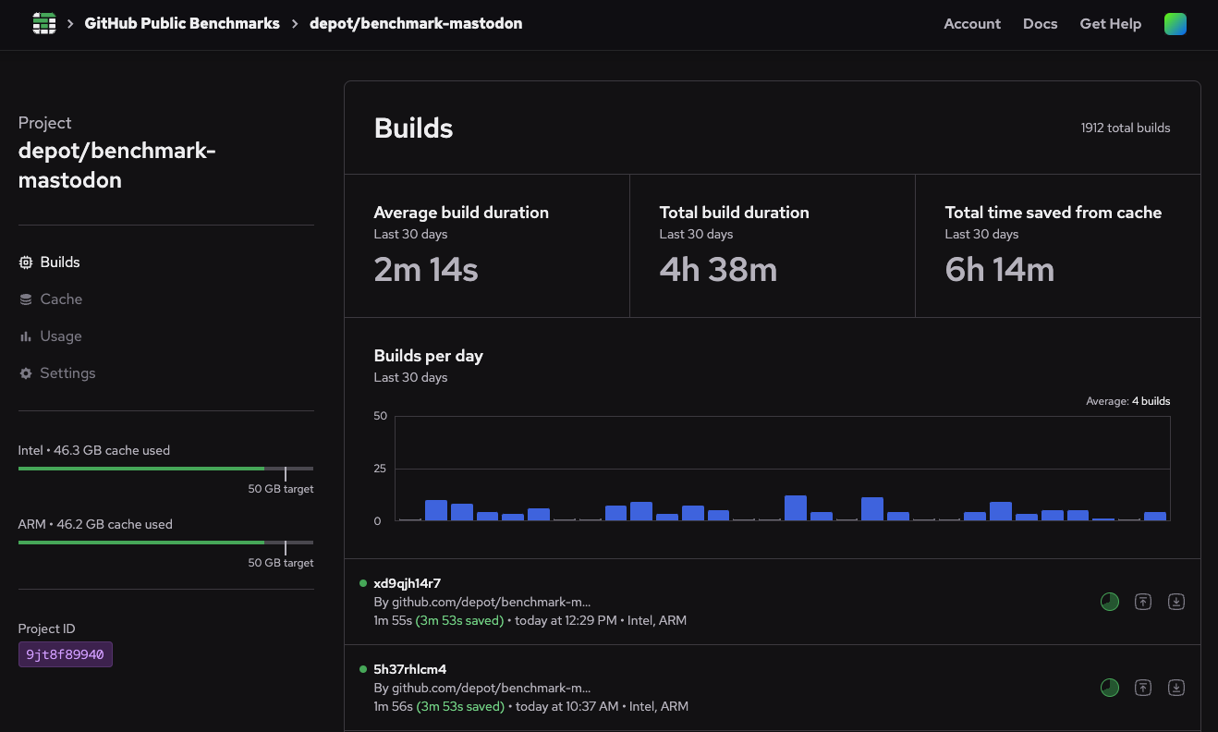Click the Intel cache usage progress bar

pyautogui.click(x=165, y=469)
